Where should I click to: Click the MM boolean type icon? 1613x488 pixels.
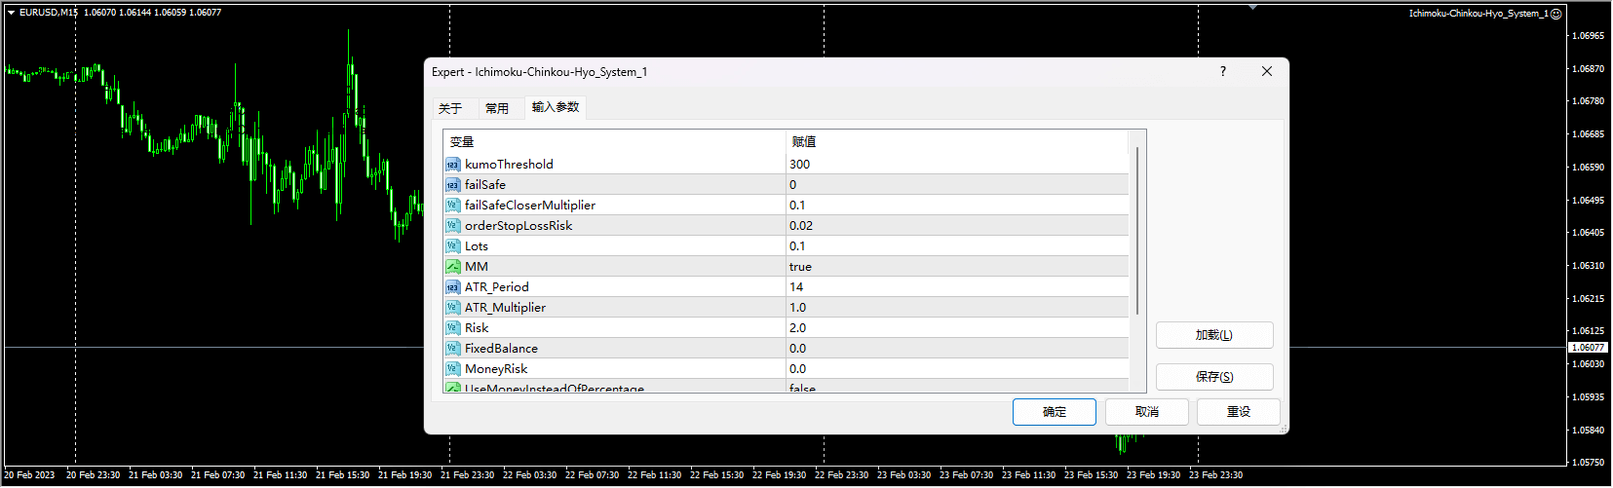point(453,267)
